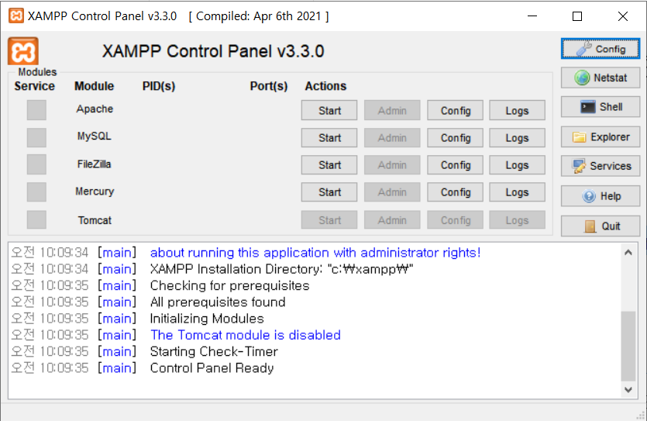Click the Apache module label

(95, 109)
